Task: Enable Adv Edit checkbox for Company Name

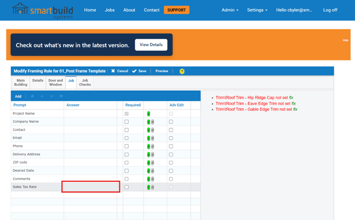Action: point(171,122)
